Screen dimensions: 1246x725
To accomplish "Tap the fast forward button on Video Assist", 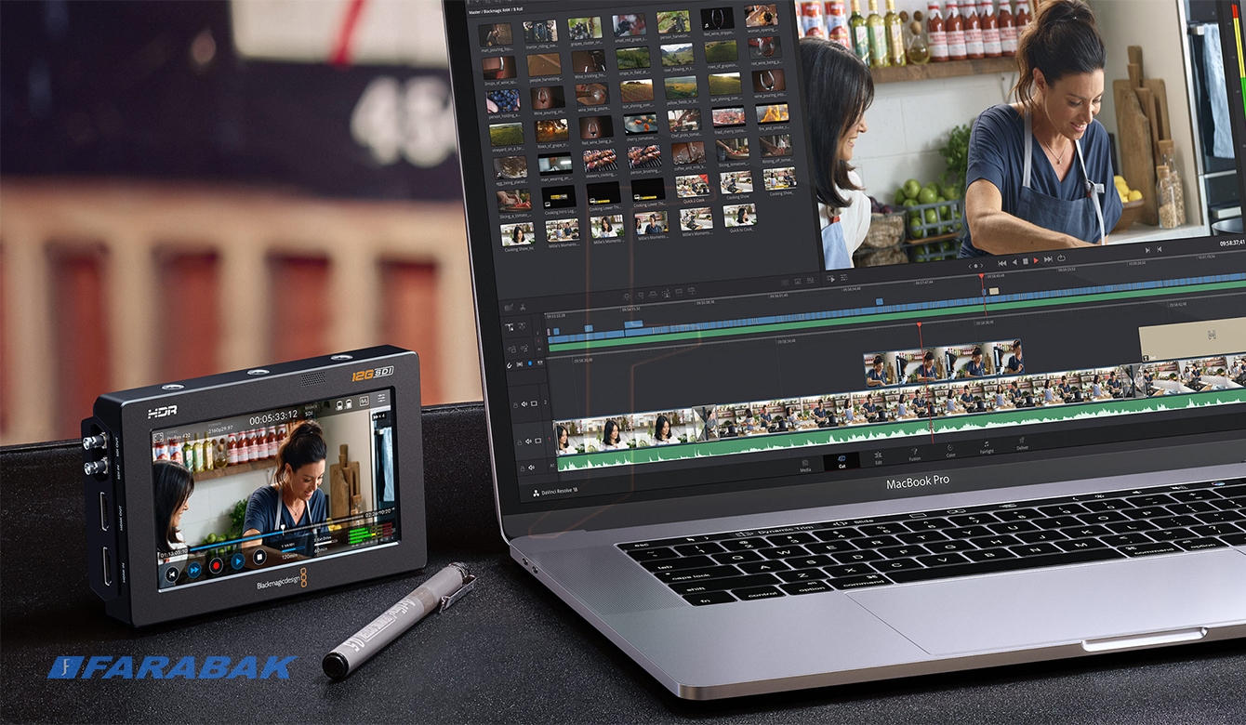I will pyautogui.click(x=194, y=570).
